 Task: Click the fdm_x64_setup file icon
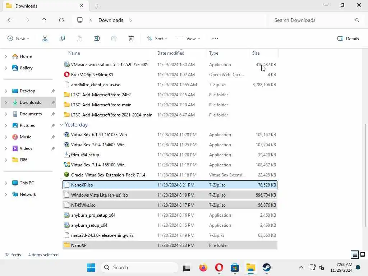click(66, 155)
